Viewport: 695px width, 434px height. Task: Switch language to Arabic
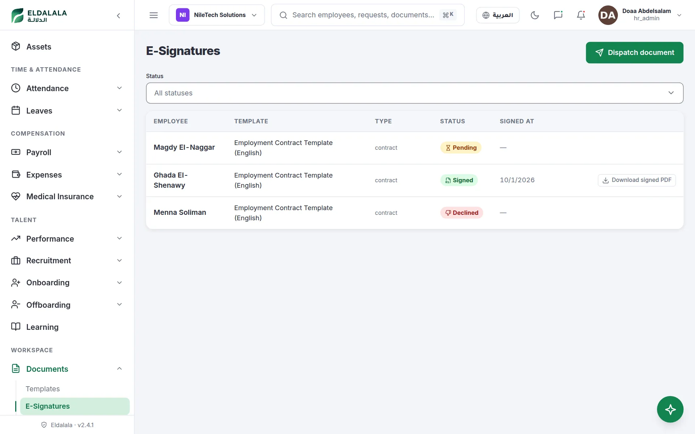click(x=498, y=15)
